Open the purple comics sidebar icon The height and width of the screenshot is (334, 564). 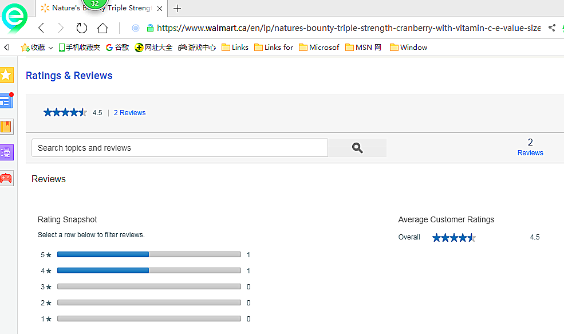pyautogui.click(x=6, y=152)
